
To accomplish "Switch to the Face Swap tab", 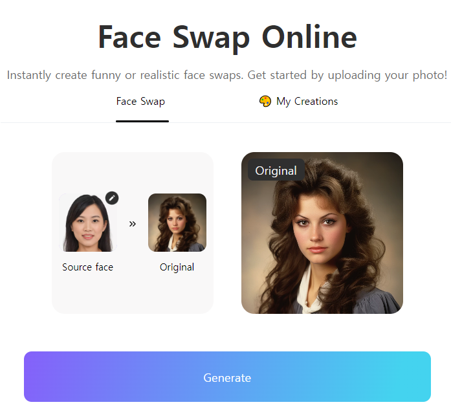I will click(x=140, y=101).
